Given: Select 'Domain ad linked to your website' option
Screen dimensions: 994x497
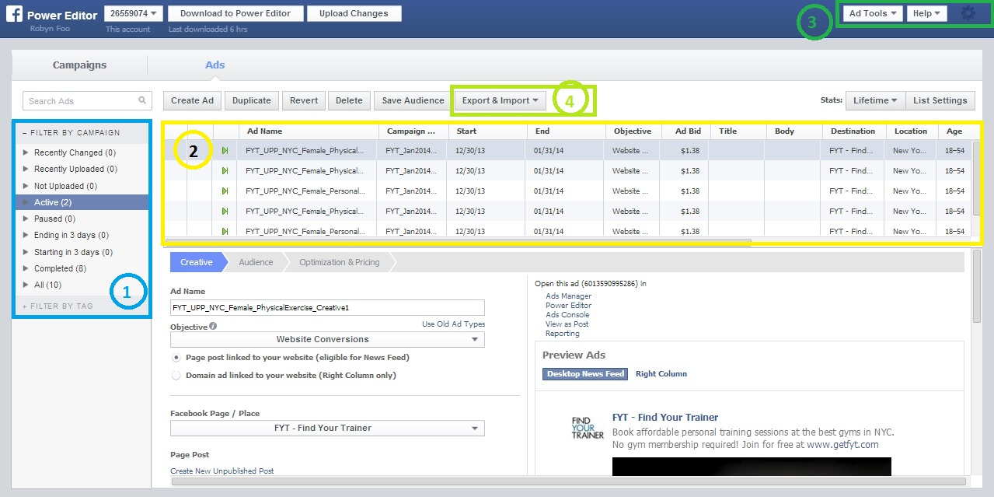Looking at the screenshot, I should point(177,375).
